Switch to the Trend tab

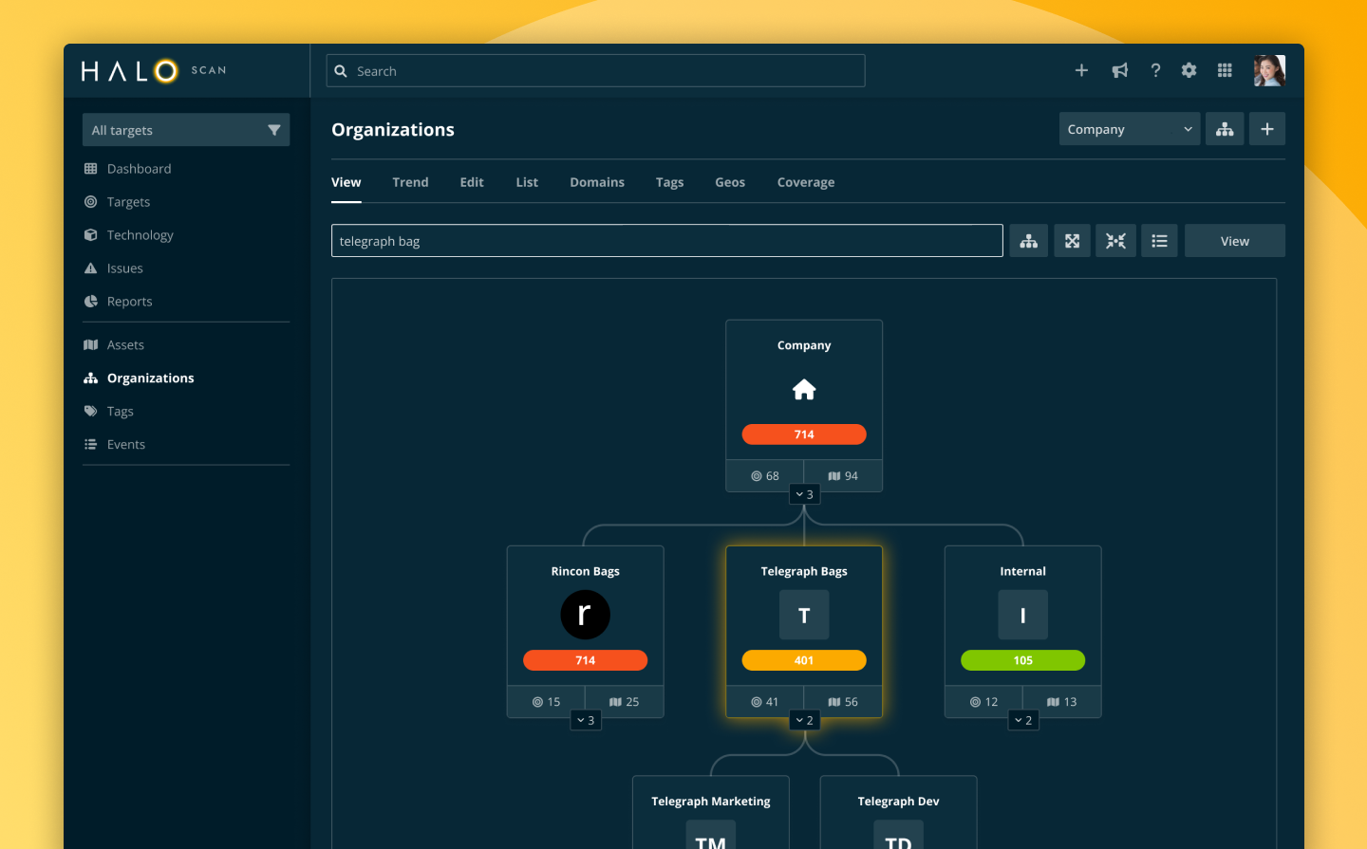[x=410, y=182]
